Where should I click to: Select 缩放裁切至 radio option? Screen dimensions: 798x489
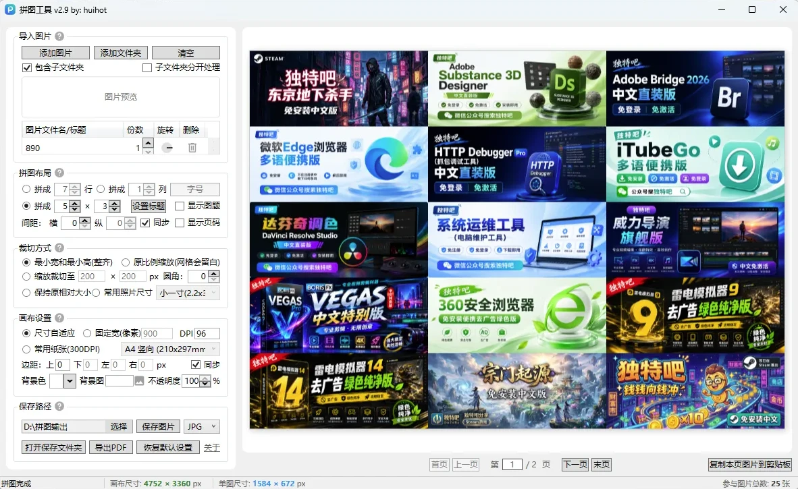tap(26, 277)
